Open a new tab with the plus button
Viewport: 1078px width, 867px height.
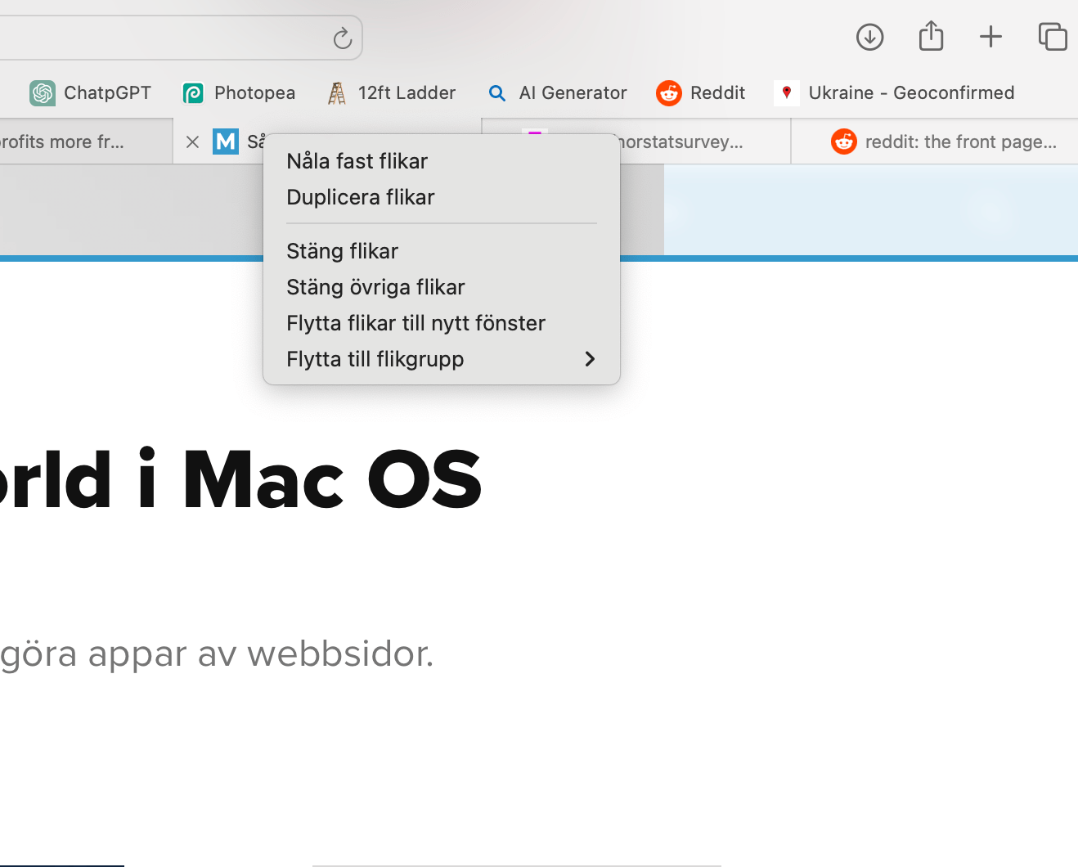[x=990, y=37]
